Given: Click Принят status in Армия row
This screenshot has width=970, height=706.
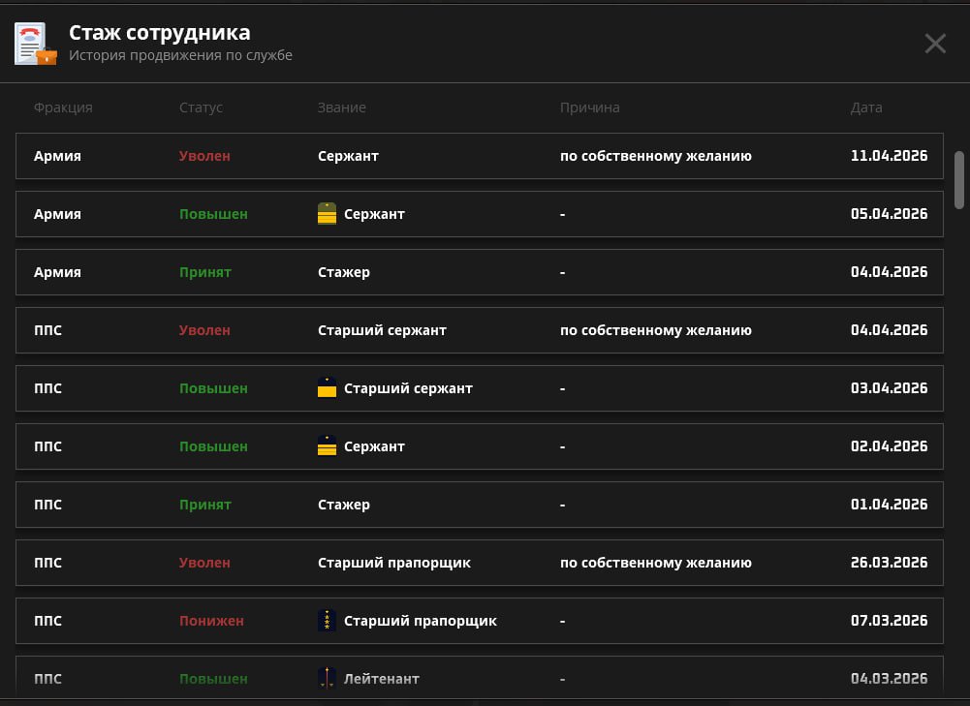Looking at the screenshot, I should point(205,272).
